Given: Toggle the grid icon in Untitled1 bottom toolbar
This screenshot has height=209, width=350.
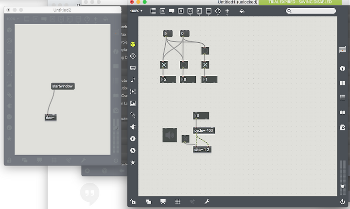Looking at the screenshot, I should 178,202.
